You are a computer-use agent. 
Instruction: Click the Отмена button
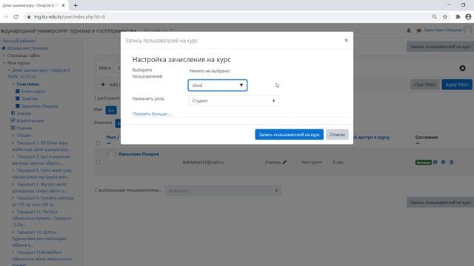337,134
